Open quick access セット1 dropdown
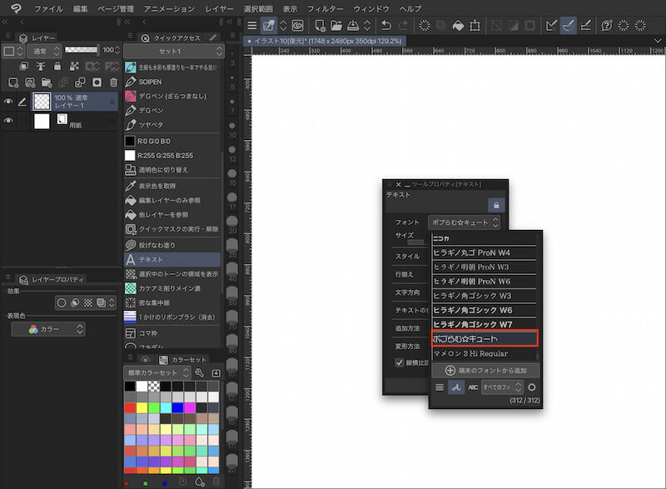The height and width of the screenshot is (489, 666). click(173, 51)
